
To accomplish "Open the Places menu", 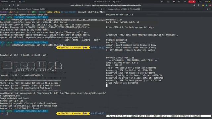I will tap(13, 1).
